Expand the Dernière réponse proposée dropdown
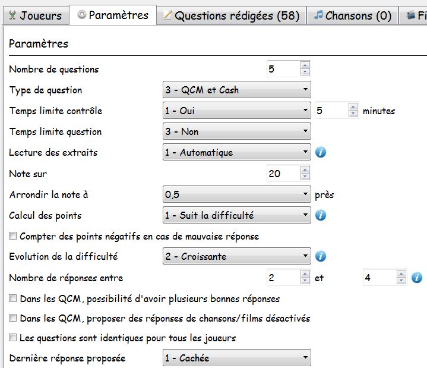 236,358
